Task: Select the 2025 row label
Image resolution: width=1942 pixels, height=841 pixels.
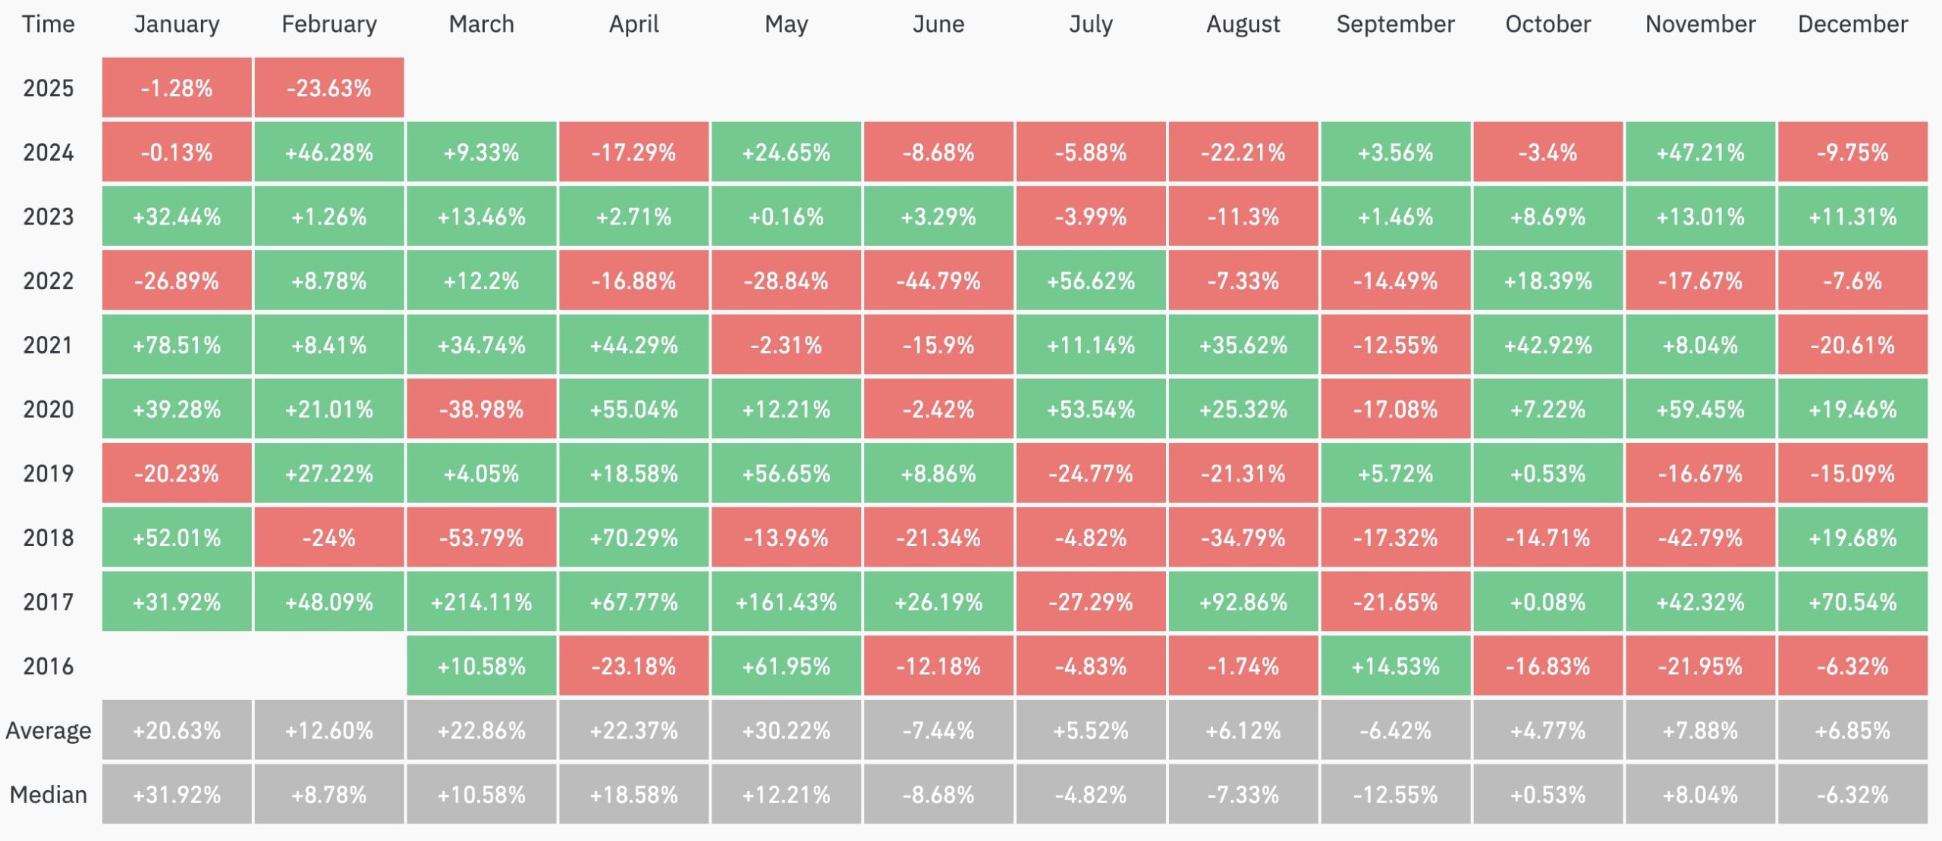Action: [49, 88]
